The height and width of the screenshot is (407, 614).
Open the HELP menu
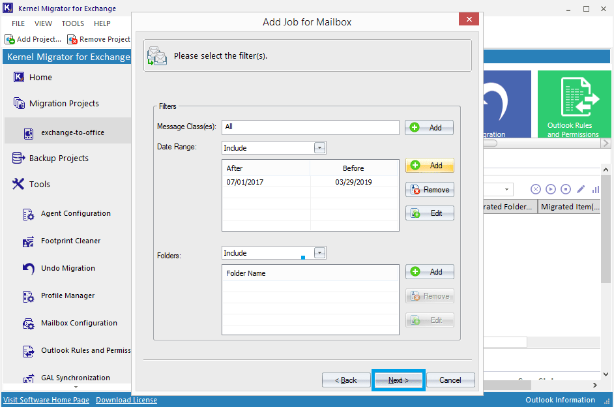pyautogui.click(x=102, y=23)
